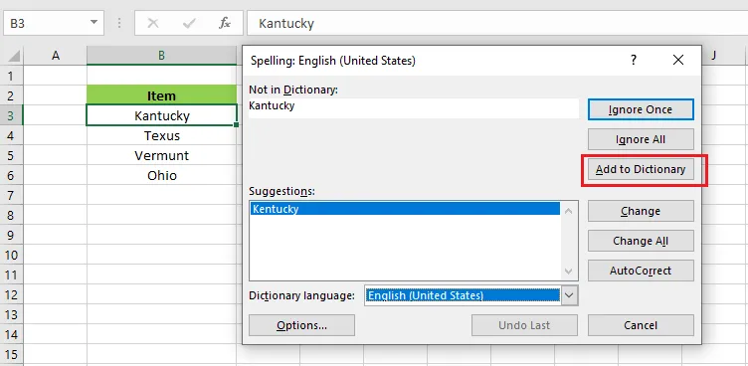The image size is (748, 366).
Task: Click the Insert Function fx icon
Action: click(225, 23)
